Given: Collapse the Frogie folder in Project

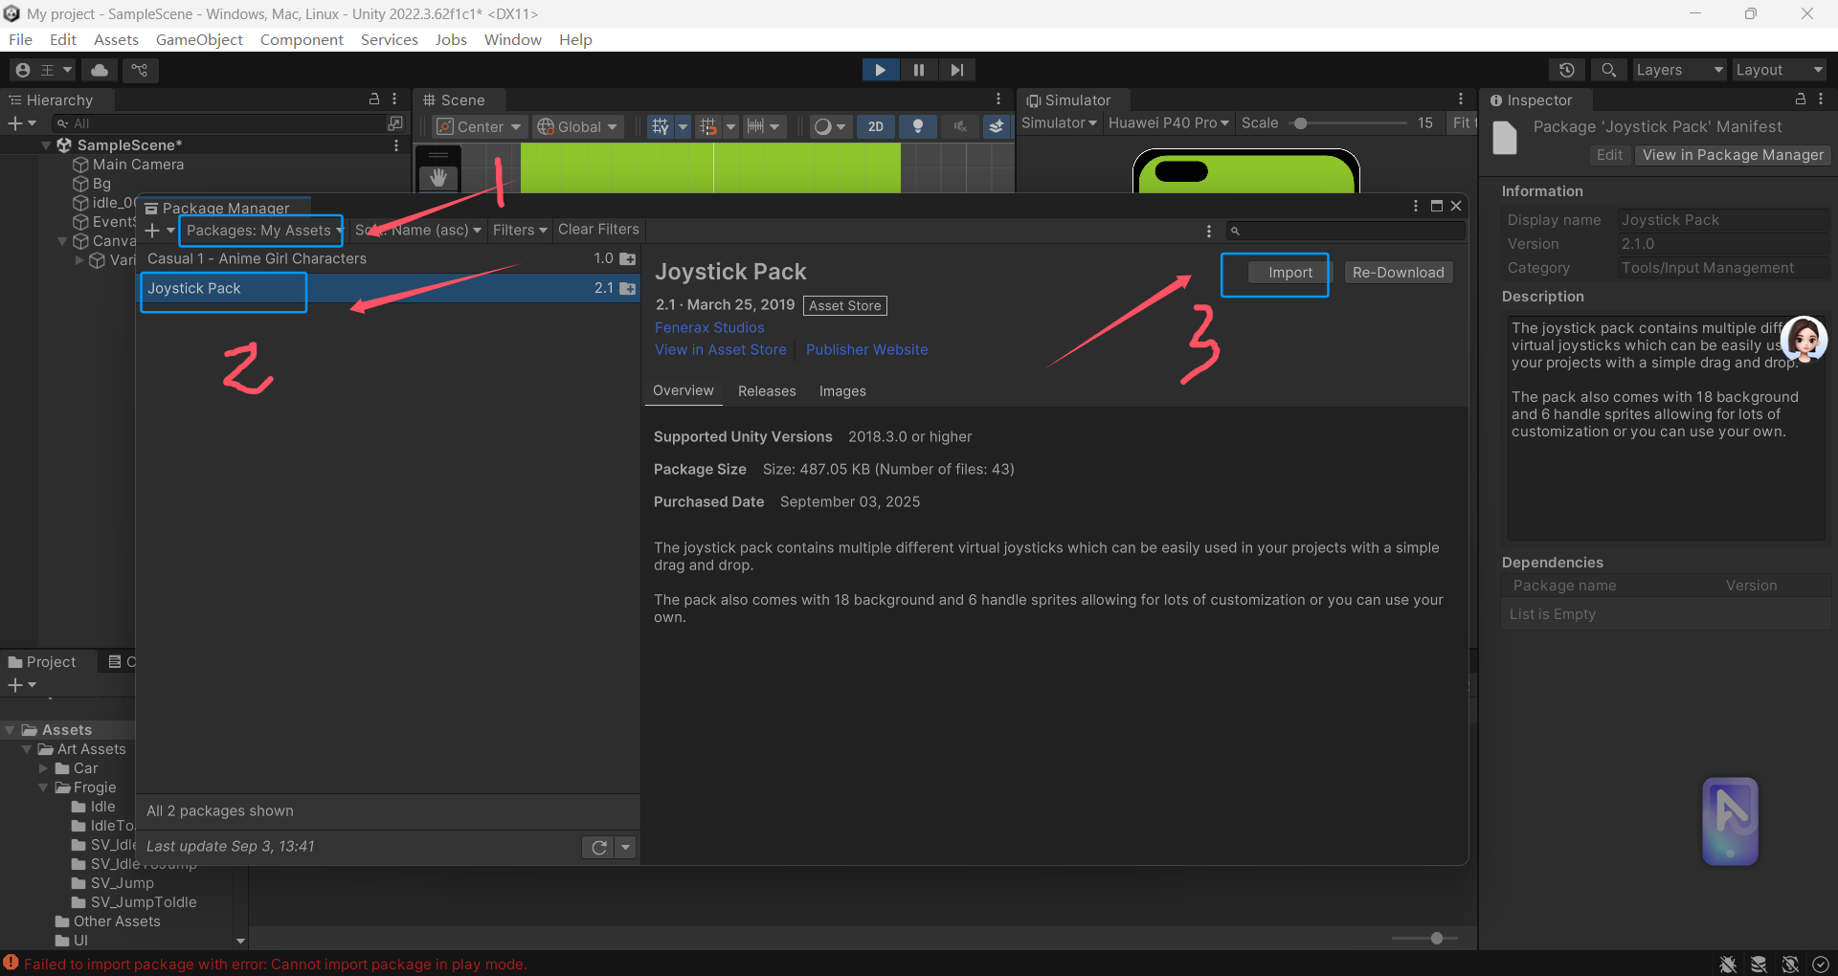Looking at the screenshot, I should tap(44, 787).
